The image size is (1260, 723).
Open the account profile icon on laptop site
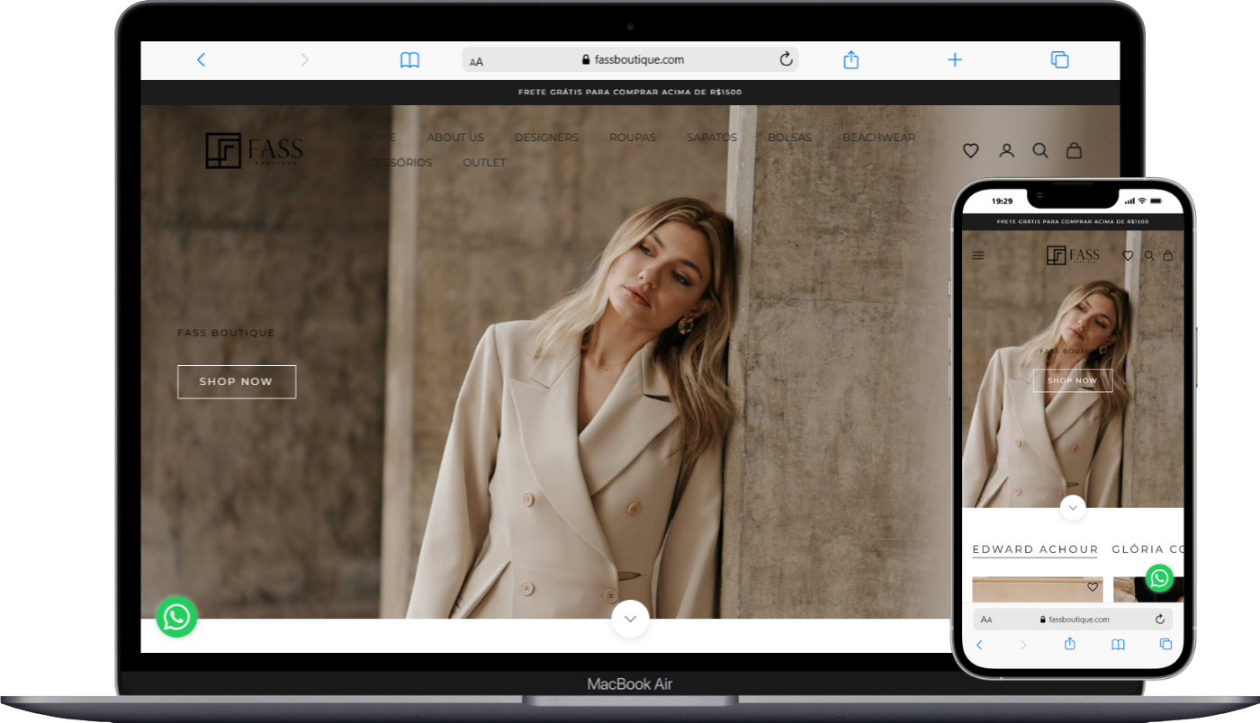pyautogui.click(x=1006, y=151)
